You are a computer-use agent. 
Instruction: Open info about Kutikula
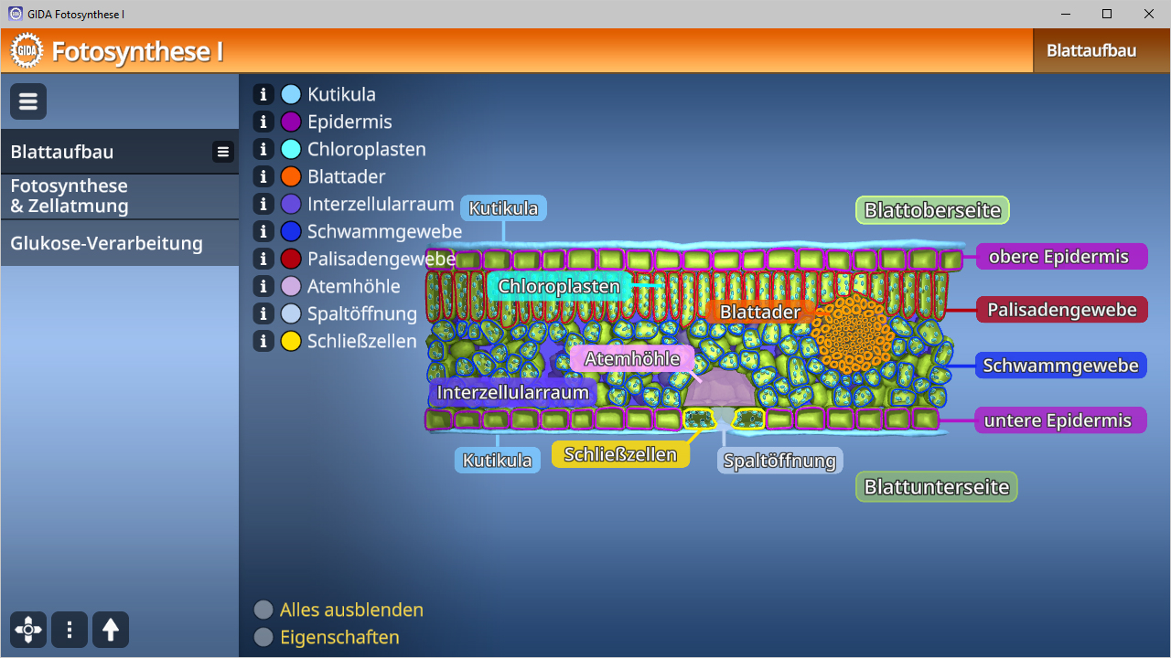point(263,94)
